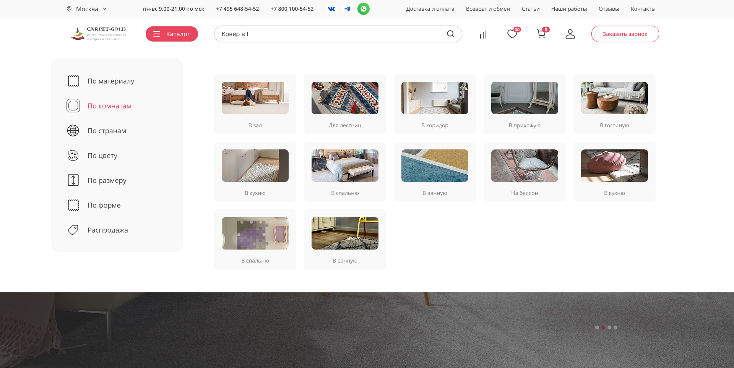Open the WhatsApp chat icon
The width and height of the screenshot is (734, 368).
[364, 9]
